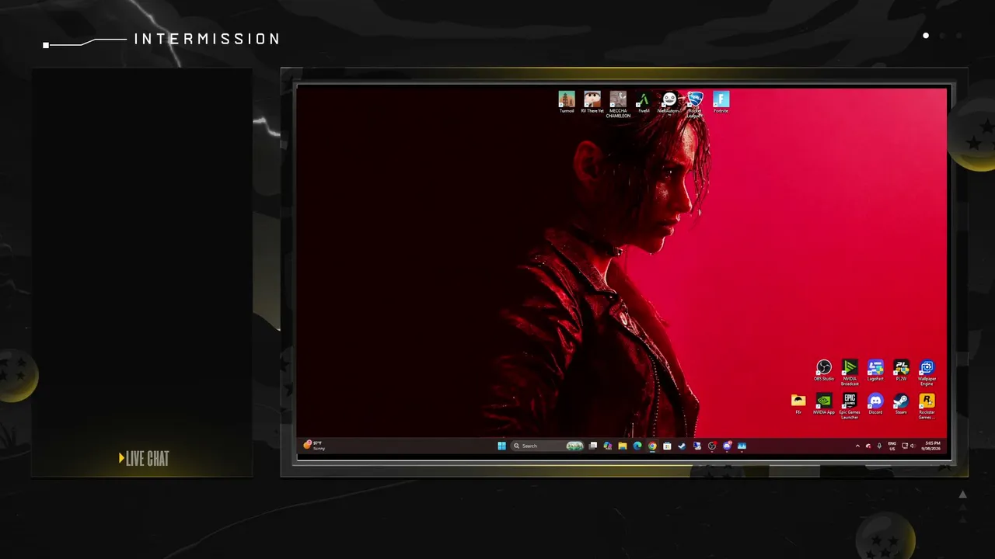Select the yellow folder on the desktop
This screenshot has height=559, width=995.
click(798, 404)
